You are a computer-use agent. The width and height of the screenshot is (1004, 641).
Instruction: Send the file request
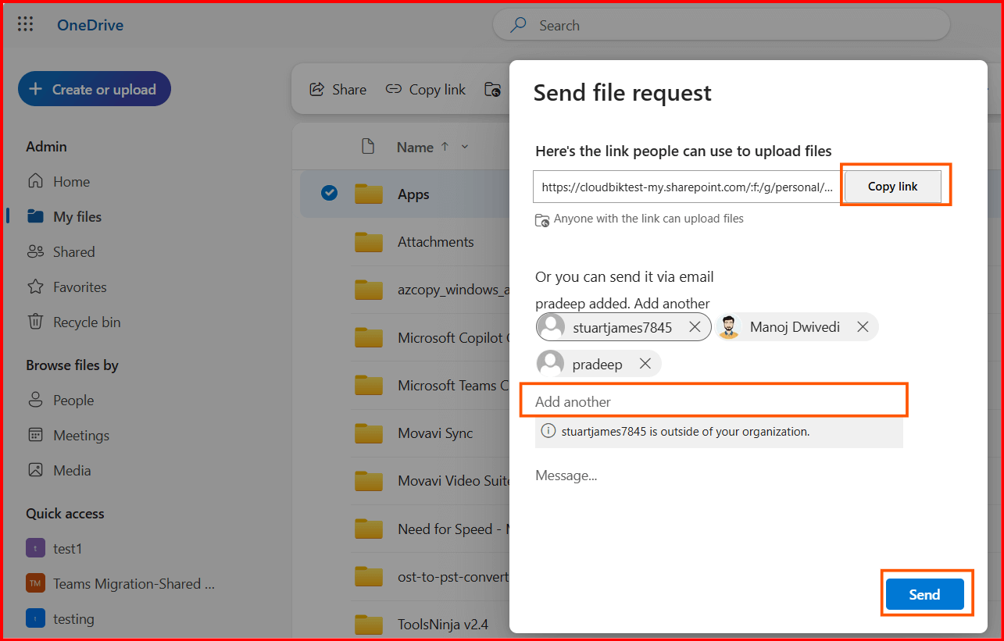tap(924, 595)
